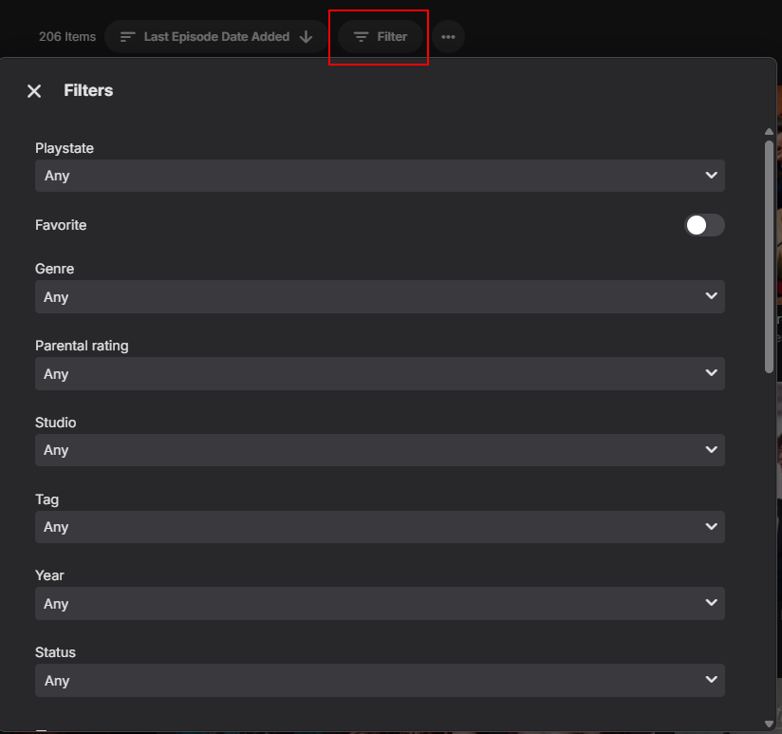The width and height of the screenshot is (782, 734).
Task: Click the Filters panel scrollbar thumb
Action: coord(769,256)
